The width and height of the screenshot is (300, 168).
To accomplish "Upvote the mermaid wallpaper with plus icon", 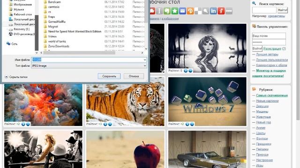I will tap(186, 70).
